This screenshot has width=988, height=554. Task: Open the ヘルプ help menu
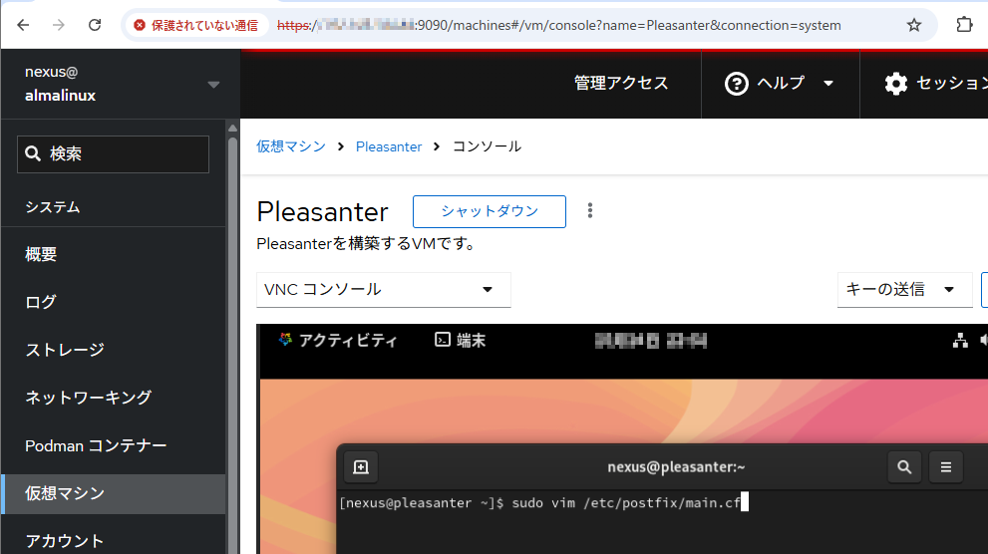[780, 84]
